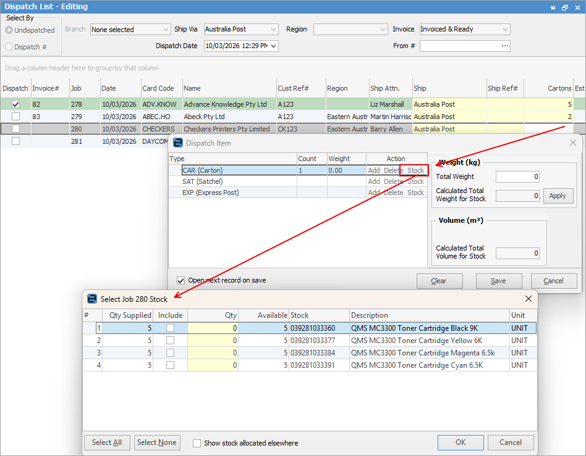
Task: Include the Toner Cartridge Yellow 6K stock
Action: 170,341
